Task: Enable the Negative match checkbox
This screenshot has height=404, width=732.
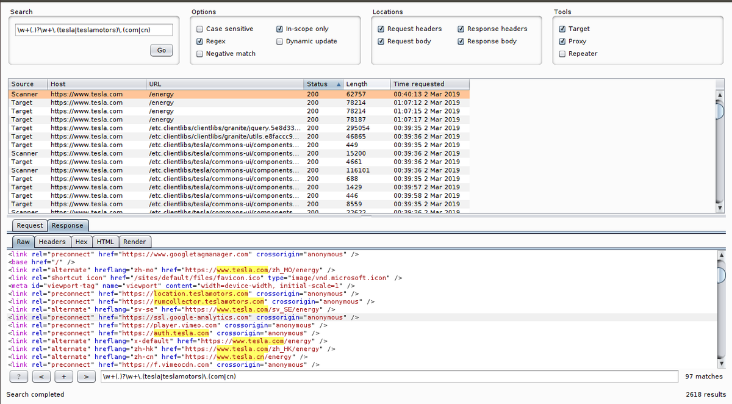Action: [199, 54]
